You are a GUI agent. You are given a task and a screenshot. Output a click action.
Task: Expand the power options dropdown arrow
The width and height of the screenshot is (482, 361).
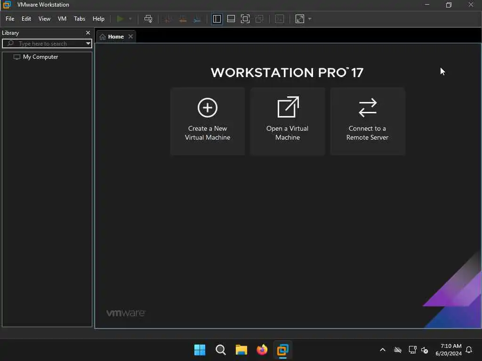(130, 19)
